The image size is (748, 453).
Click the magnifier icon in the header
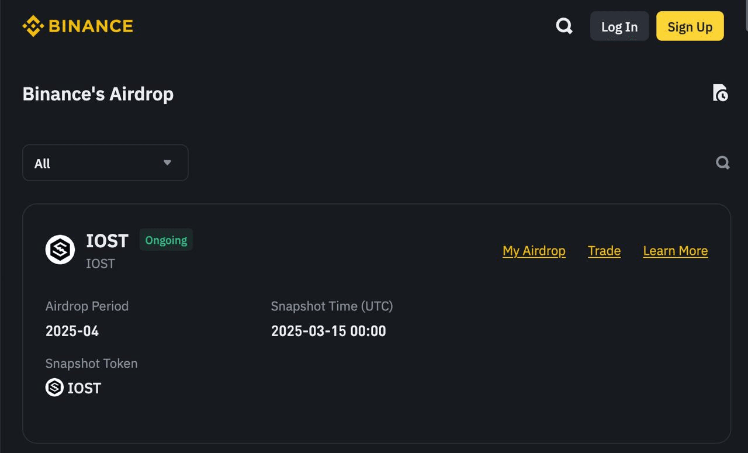coord(563,26)
